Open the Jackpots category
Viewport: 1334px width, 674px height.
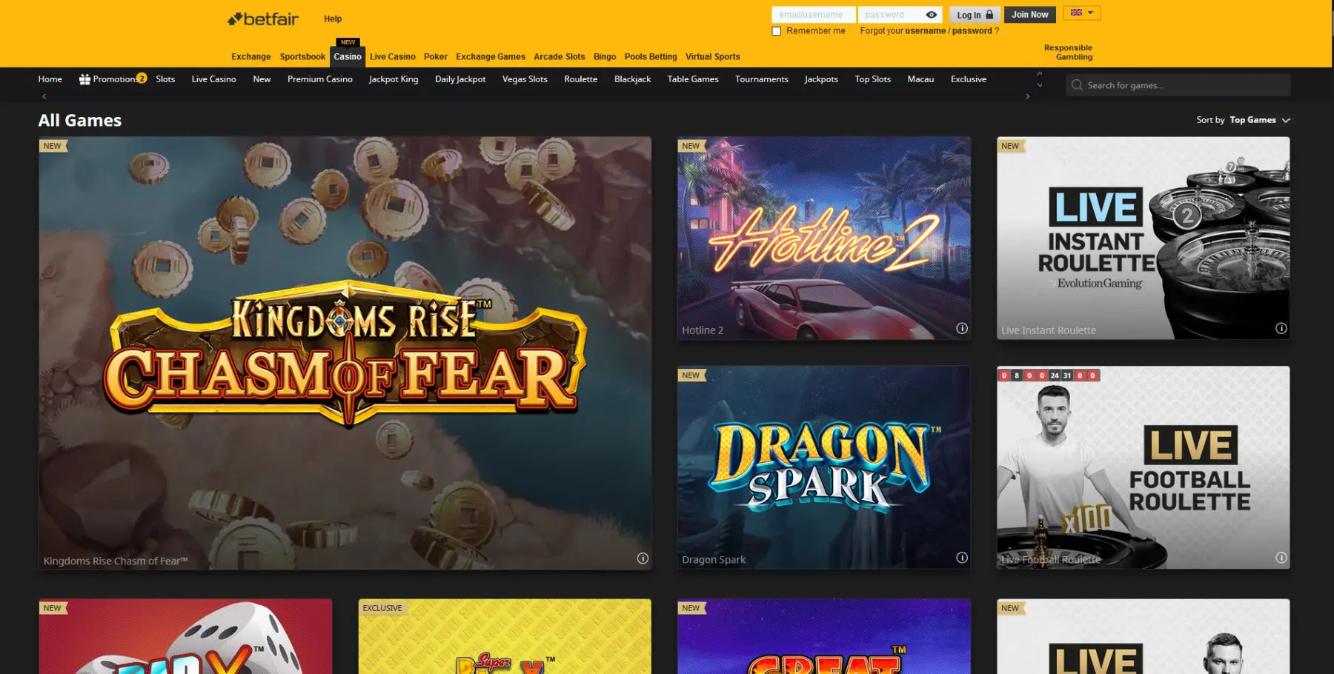tap(821, 79)
